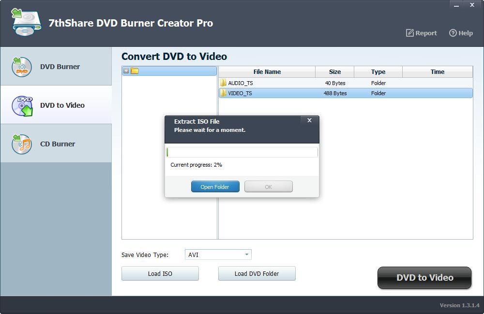Click the extraction progress bar
484x314 pixels.
pos(242,152)
